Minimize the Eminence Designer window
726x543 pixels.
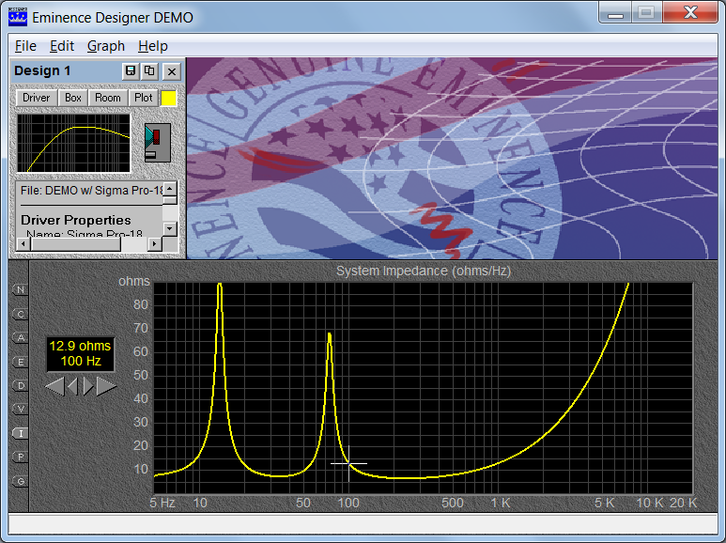tap(615, 14)
